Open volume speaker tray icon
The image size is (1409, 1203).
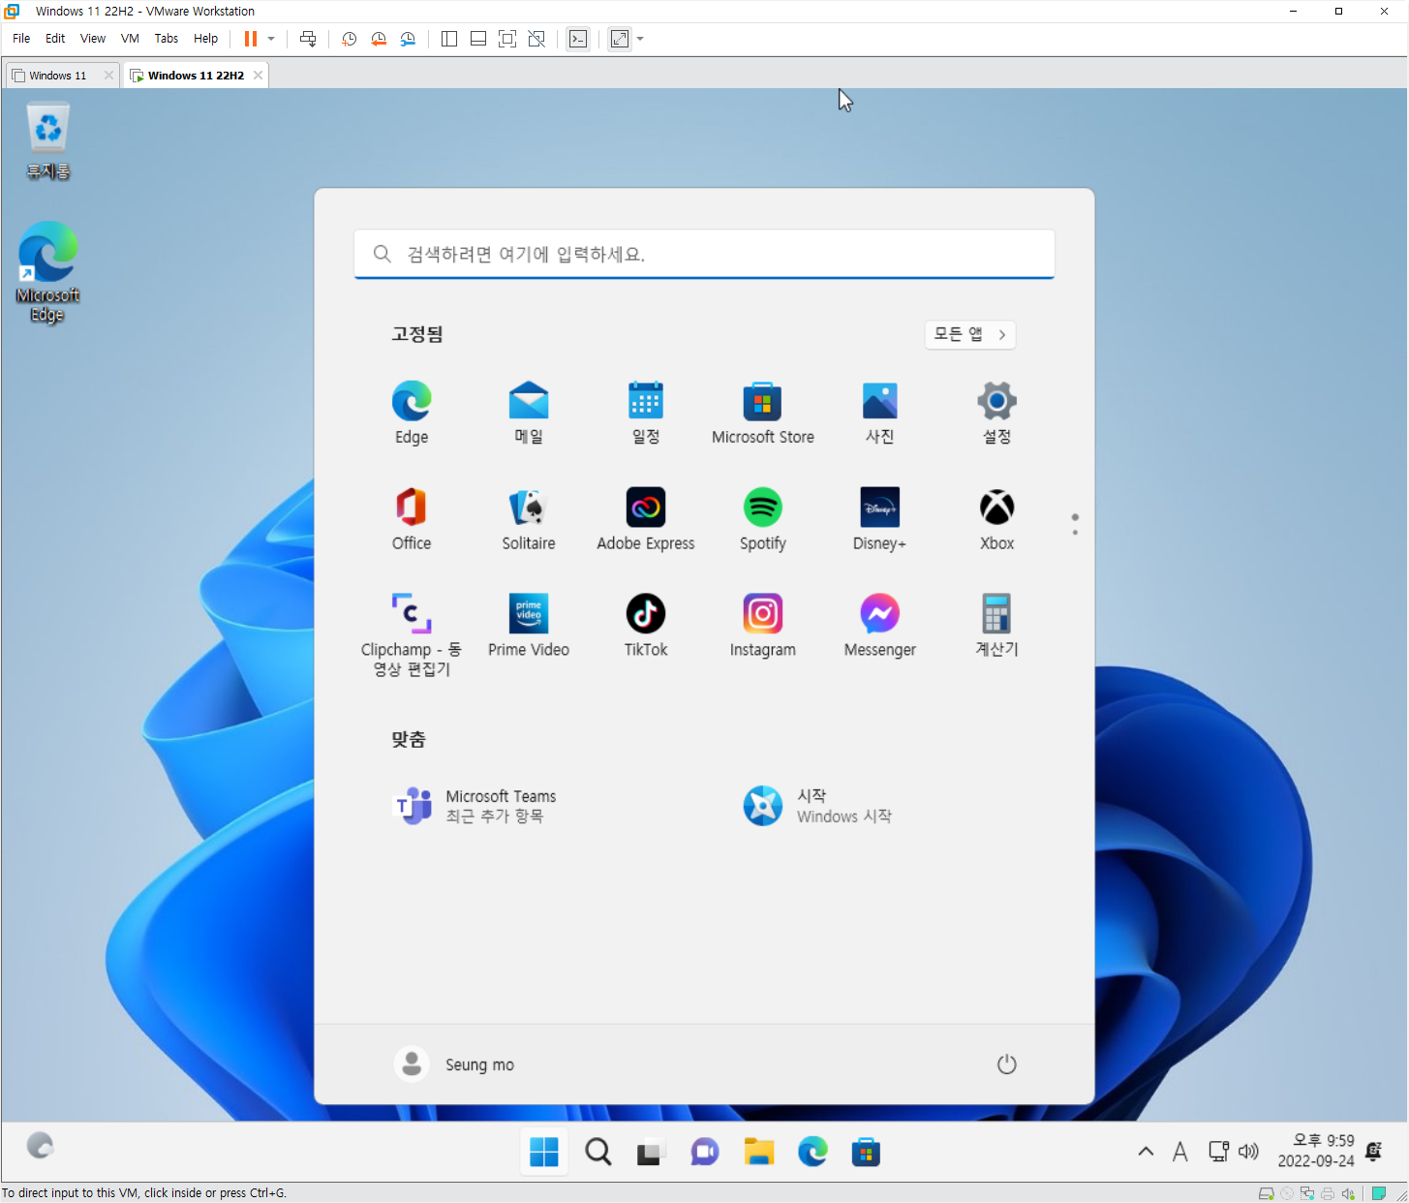click(1249, 1152)
